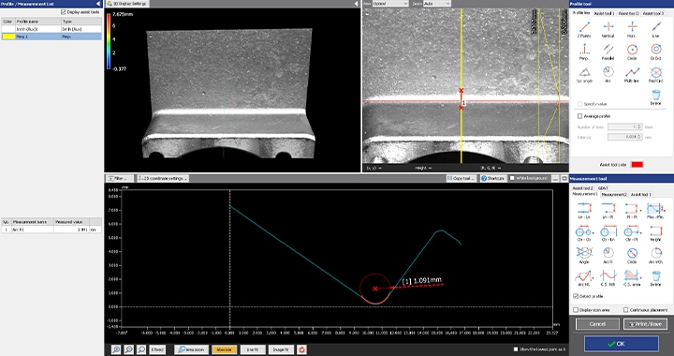Select the Arc R measurement tool
Screen dimensions: 674x356
(x=608, y=256)
